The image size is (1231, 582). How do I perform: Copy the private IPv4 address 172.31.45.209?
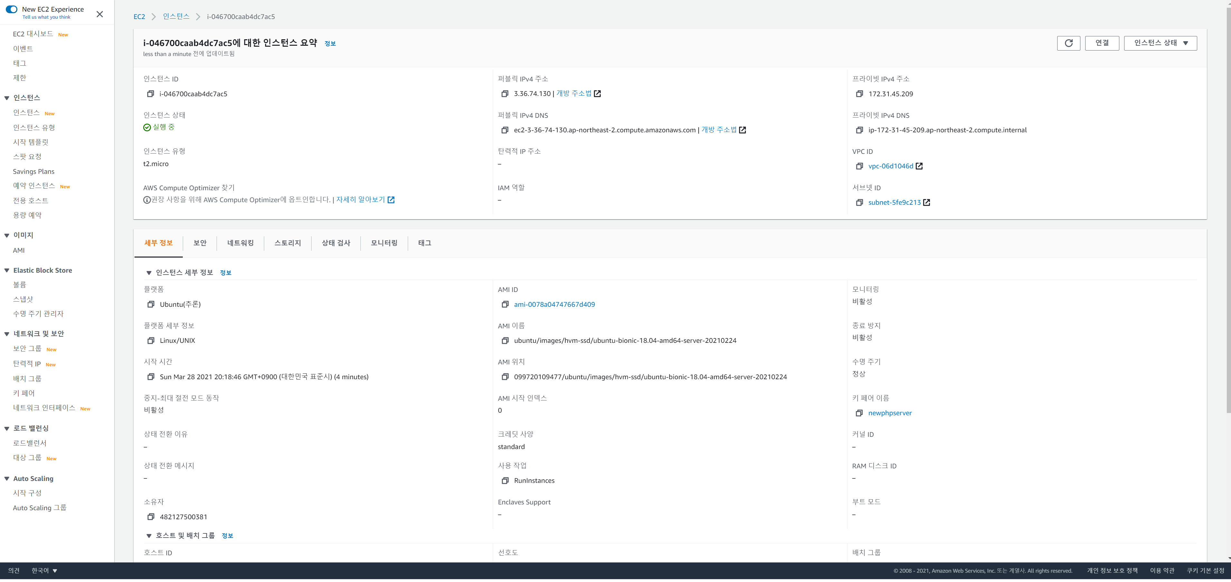(x=859, y=94)
